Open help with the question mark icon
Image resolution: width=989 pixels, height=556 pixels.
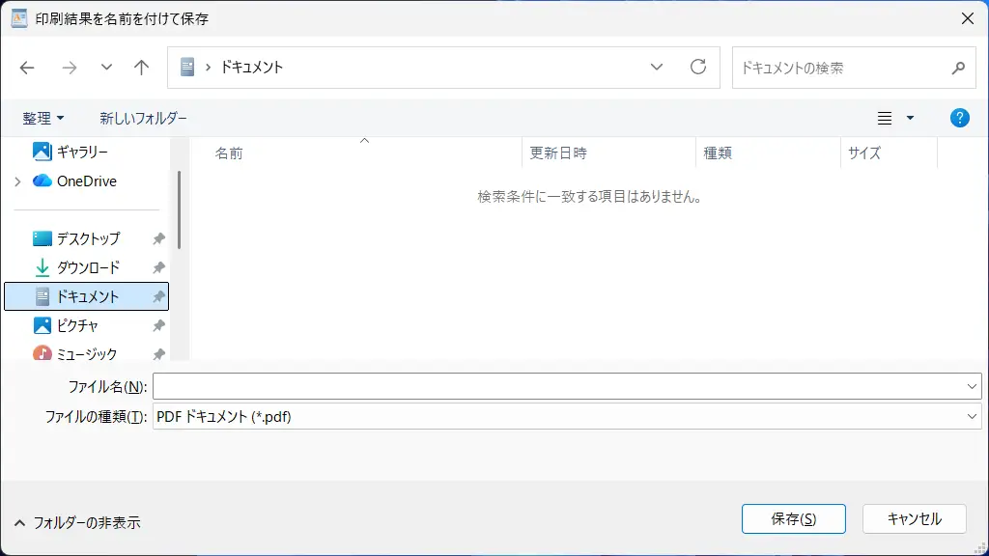[959, 118]
